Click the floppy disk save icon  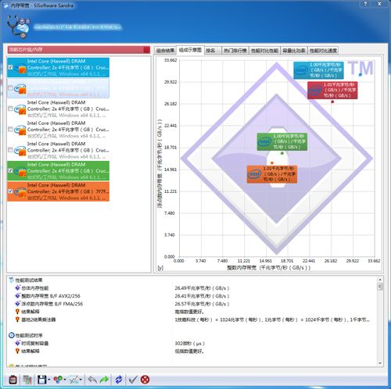click(x=41, y=380)
